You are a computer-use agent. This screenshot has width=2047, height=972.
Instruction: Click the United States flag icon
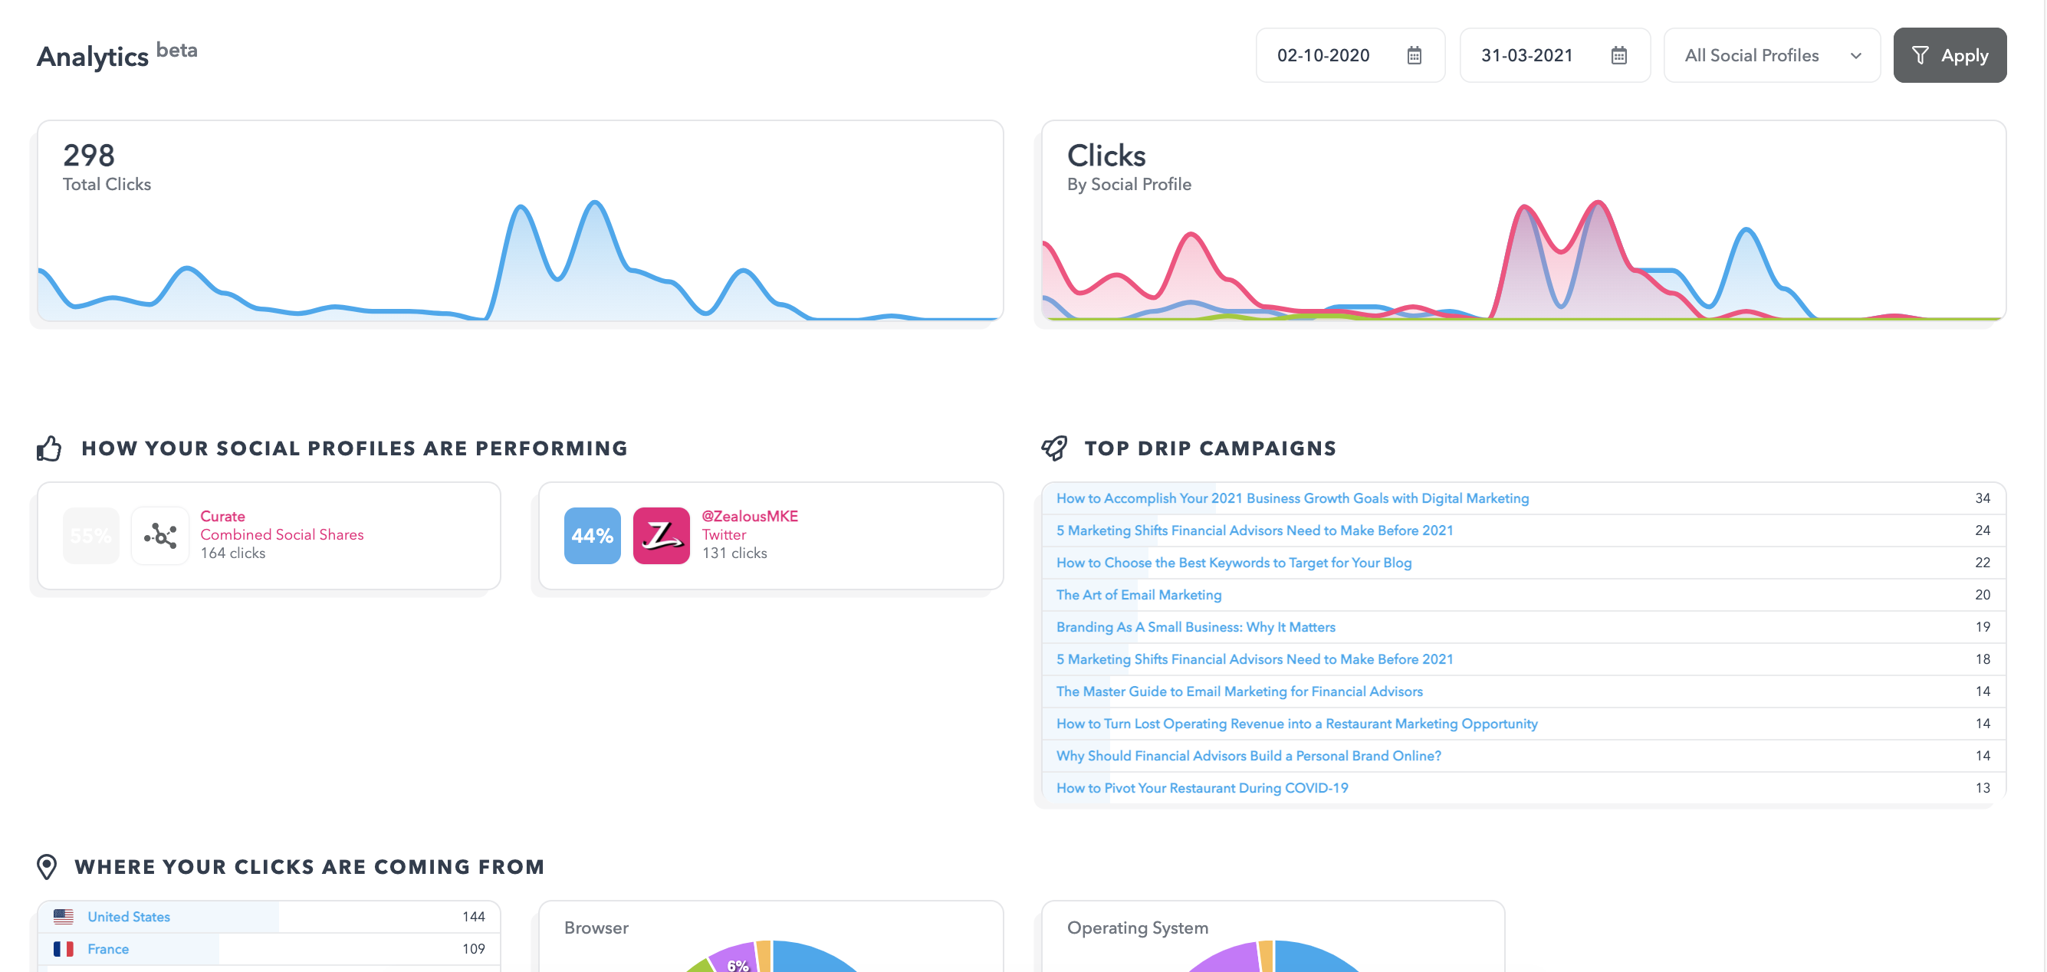(x=64, y=916)
